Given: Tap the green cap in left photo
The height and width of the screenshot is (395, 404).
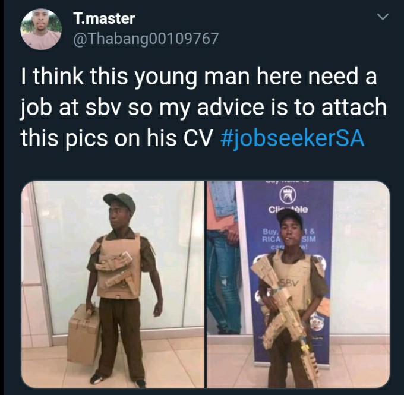Looking at the screenshot, I should [x=119, y=202].
